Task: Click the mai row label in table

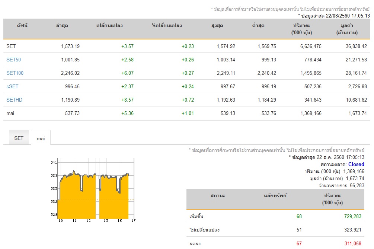Action: click(x=10, y=113)
